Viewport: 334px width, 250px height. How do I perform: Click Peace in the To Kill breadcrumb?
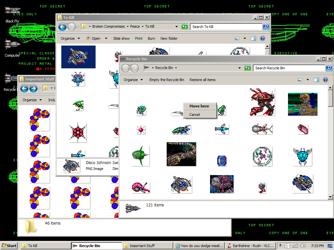point(135,27)
